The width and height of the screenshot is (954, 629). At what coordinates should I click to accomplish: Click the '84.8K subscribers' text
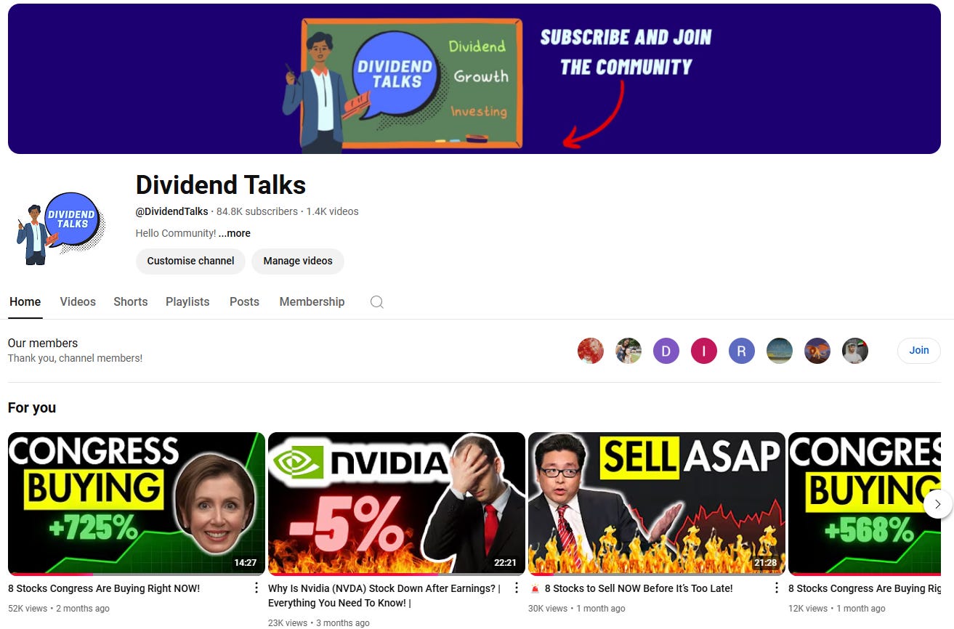pyautogui.click(x=257, y=211)
